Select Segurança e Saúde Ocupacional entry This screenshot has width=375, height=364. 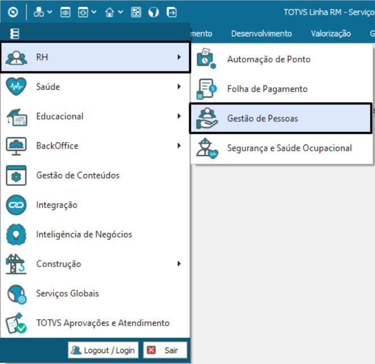click(282, 148)
